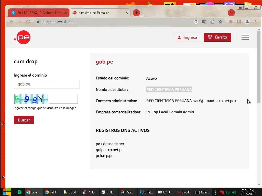
Task: Click the share page icon
Action: [x=212, y=22]
